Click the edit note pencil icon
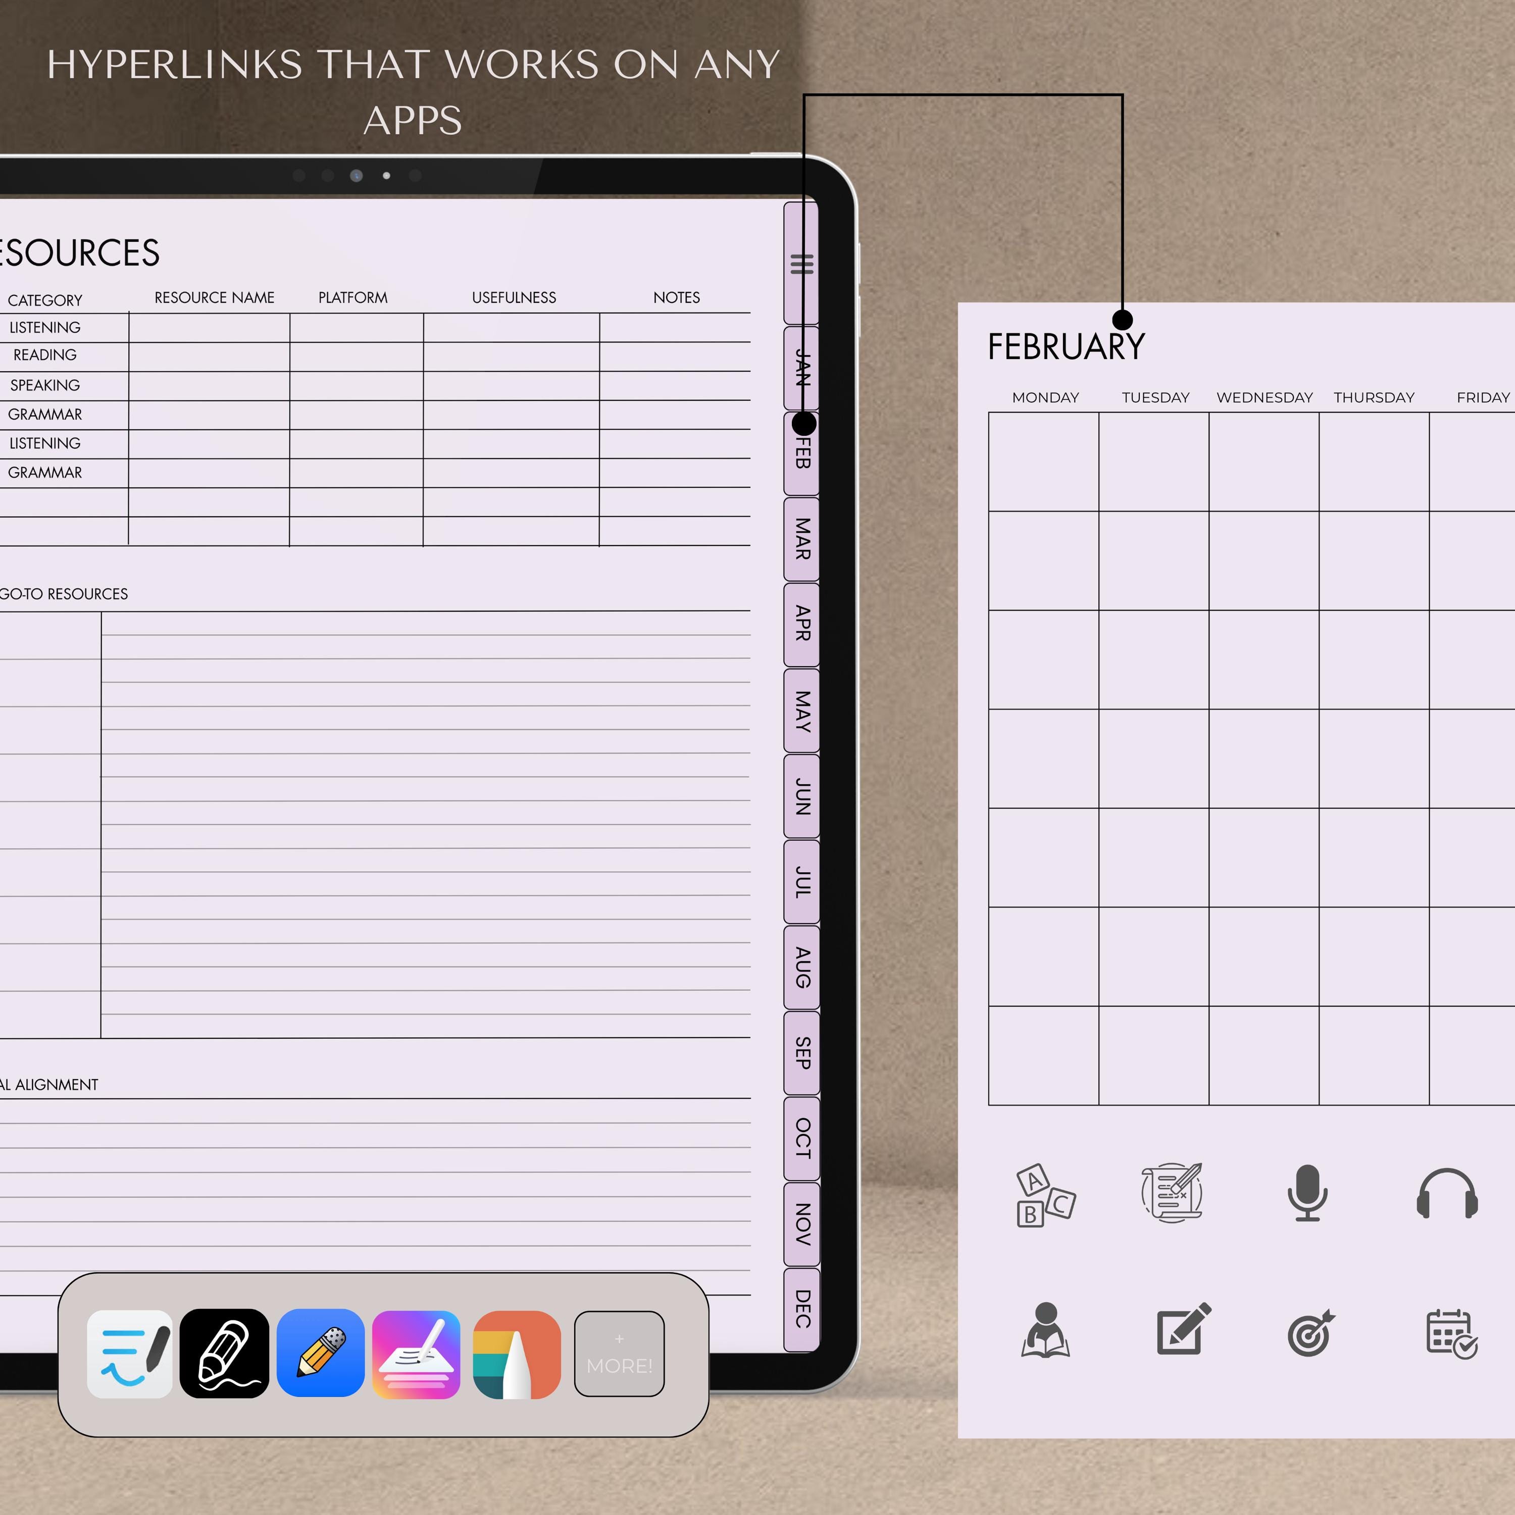The image size is (1515, 1515). click(1184, 1329)
